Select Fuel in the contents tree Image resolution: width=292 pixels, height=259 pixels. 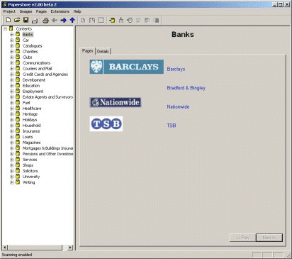coord(26,103)
